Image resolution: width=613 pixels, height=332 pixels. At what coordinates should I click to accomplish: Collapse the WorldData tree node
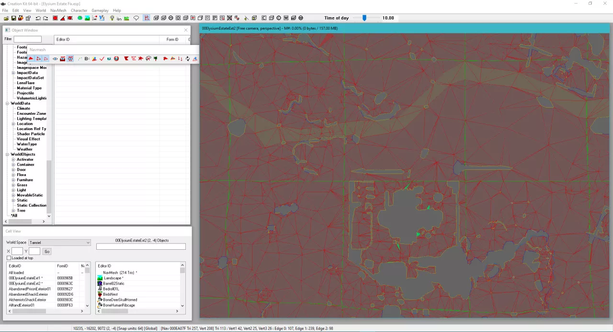[x=8, y=103]
